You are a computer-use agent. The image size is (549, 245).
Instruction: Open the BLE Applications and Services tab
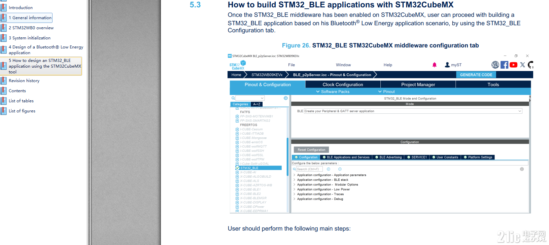pyautogui.click(x=346, y=157)
